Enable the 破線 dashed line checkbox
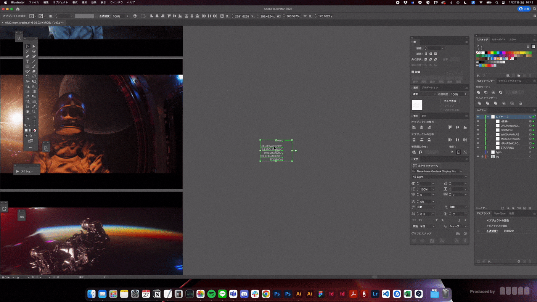Screen dimensions: 537x302 tap(413, 72)
